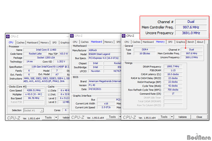The width and height of the screenshot is (212, 141).
Task: Click the x 43.0 (8 - 44) multiplier value
Action: tap(34, 94)
